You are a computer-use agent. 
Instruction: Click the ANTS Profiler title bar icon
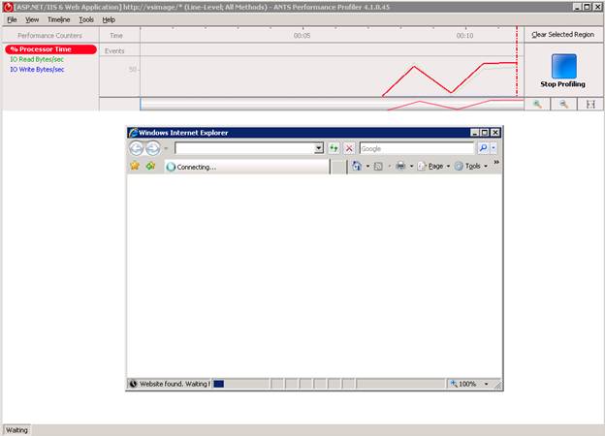(x=8, y=7)
